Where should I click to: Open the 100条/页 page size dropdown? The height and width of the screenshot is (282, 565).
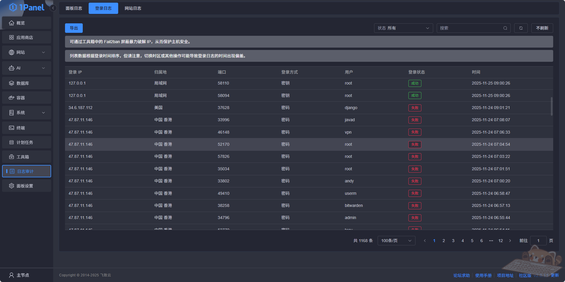(x=396, y=241)
